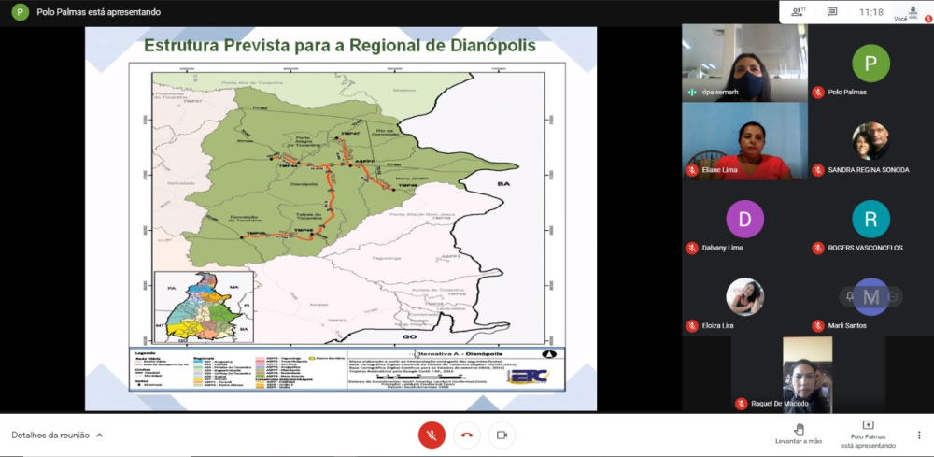Viewport: 934px width, 457px height.
Task: Open more options three-dot menu
Action: pos(919,435)
